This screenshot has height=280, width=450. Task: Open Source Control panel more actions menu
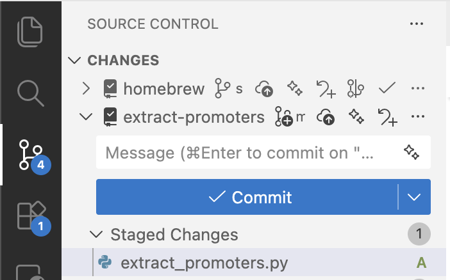coord(417,24)
